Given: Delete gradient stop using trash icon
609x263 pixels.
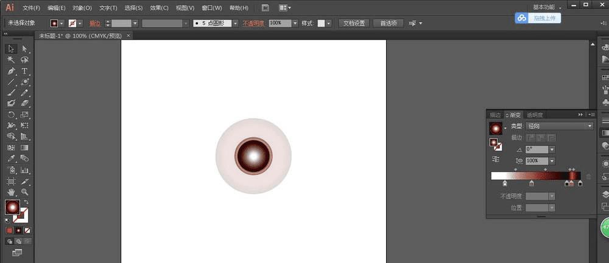Looking at the screenshot, I should [588, 177].
